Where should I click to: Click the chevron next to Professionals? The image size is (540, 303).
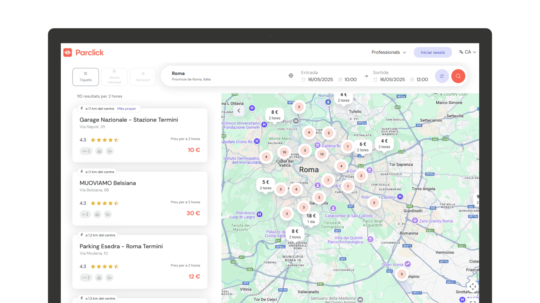pyautogui.click(x=405, y=53)
